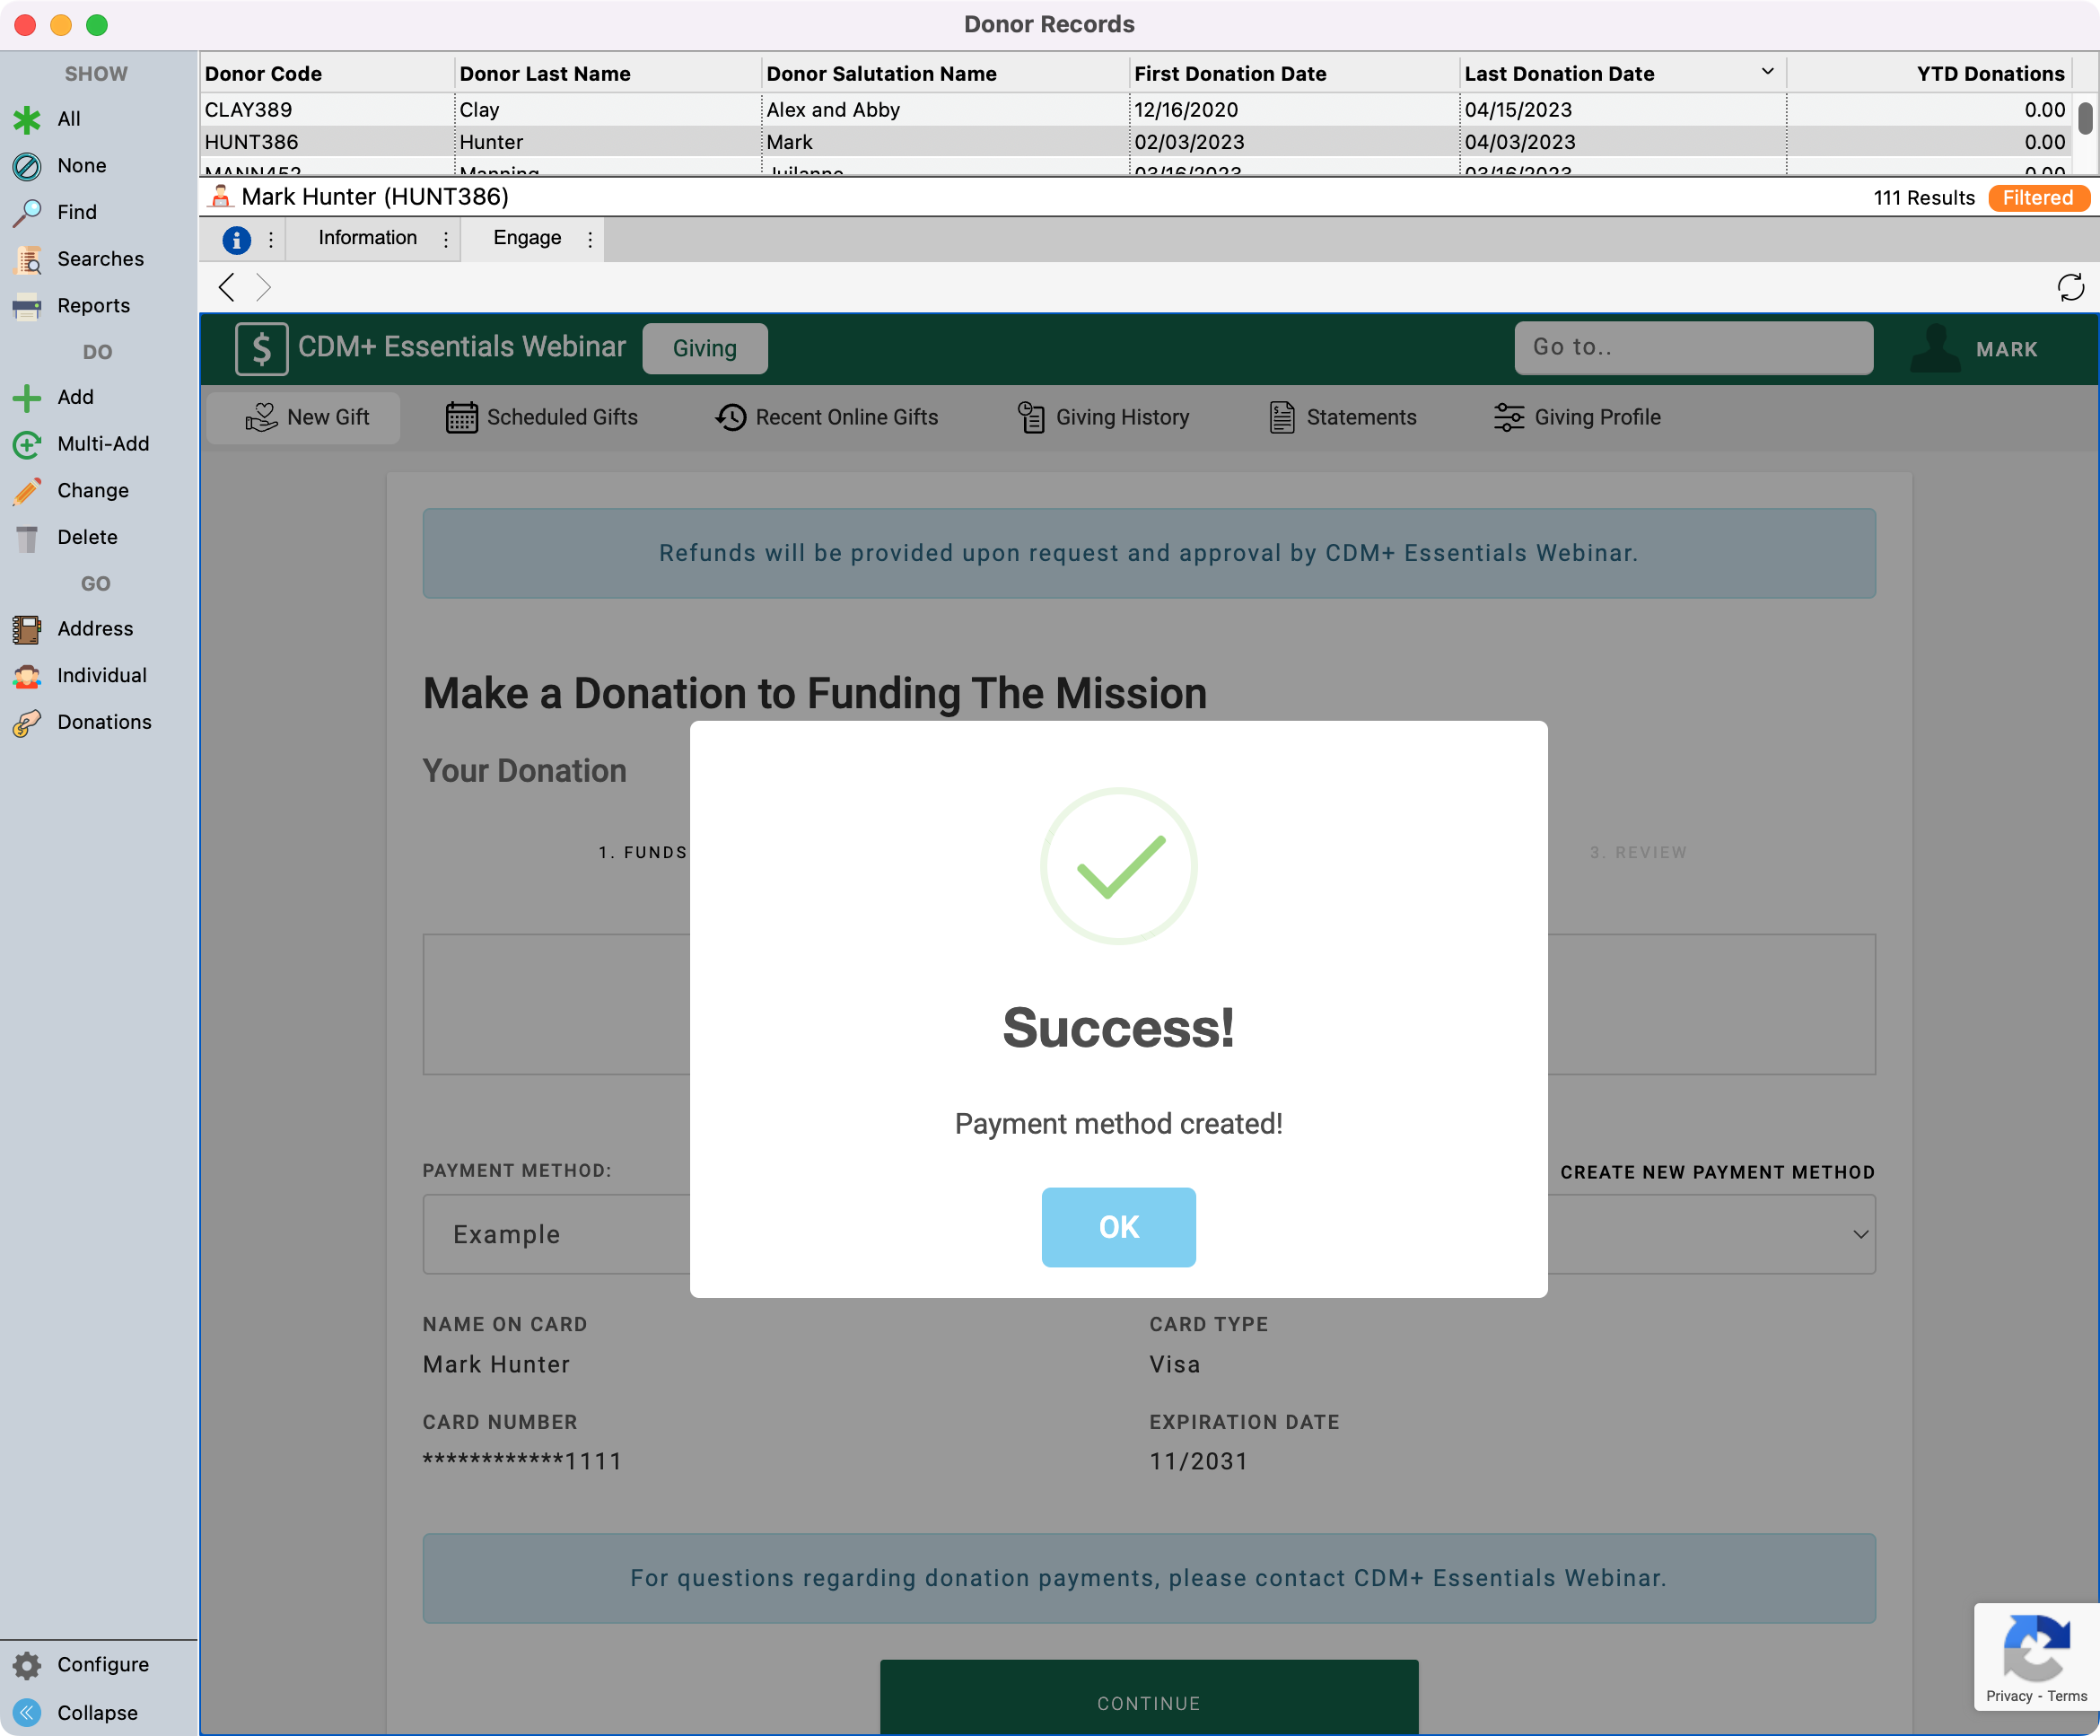Click the Go to.. search field

click(x=1693, y=347)
